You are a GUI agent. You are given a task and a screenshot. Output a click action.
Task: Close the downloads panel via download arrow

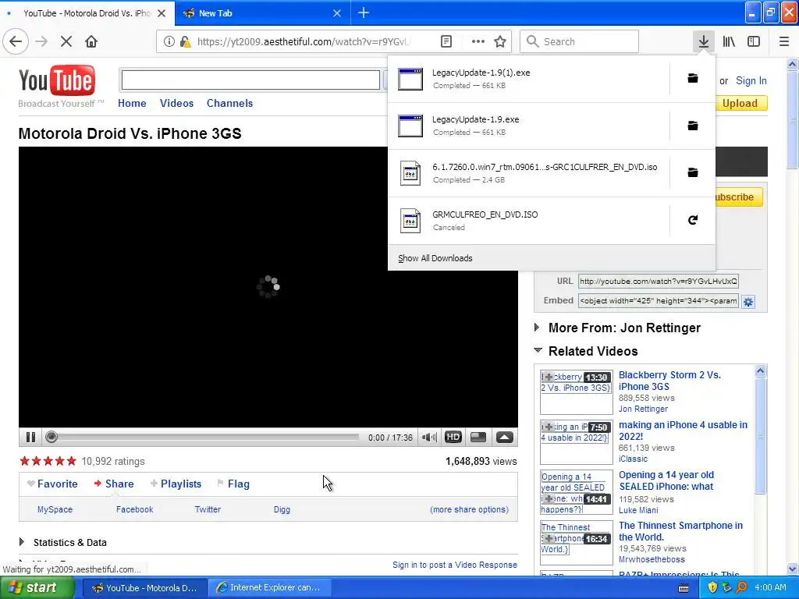(x=703, y=41)
